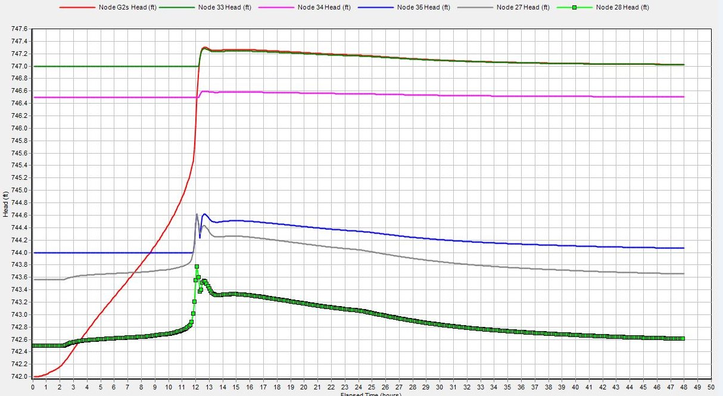
Task: Click the 12 tick label on time axis
Action: 195,386
